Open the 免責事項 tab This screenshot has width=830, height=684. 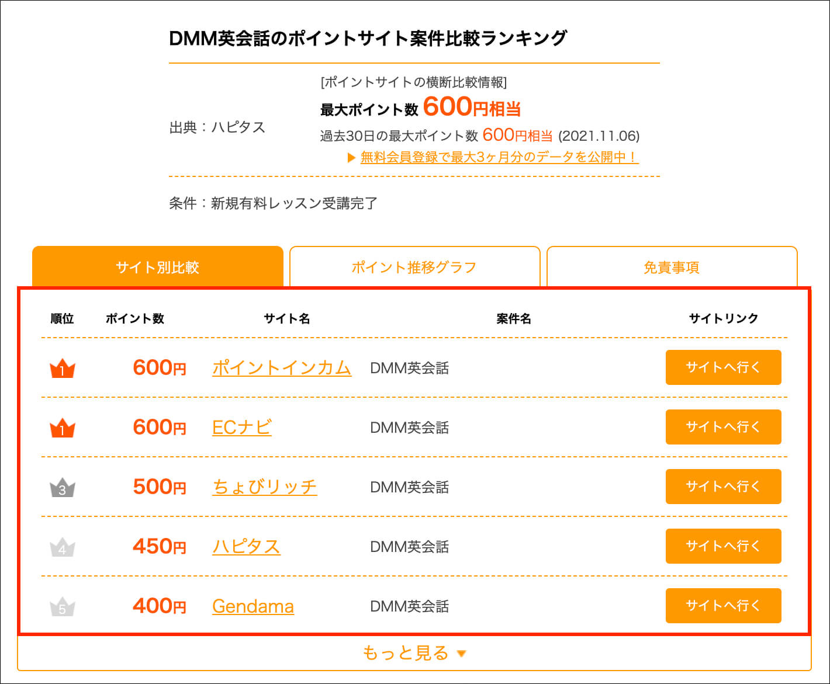point(672,267)
